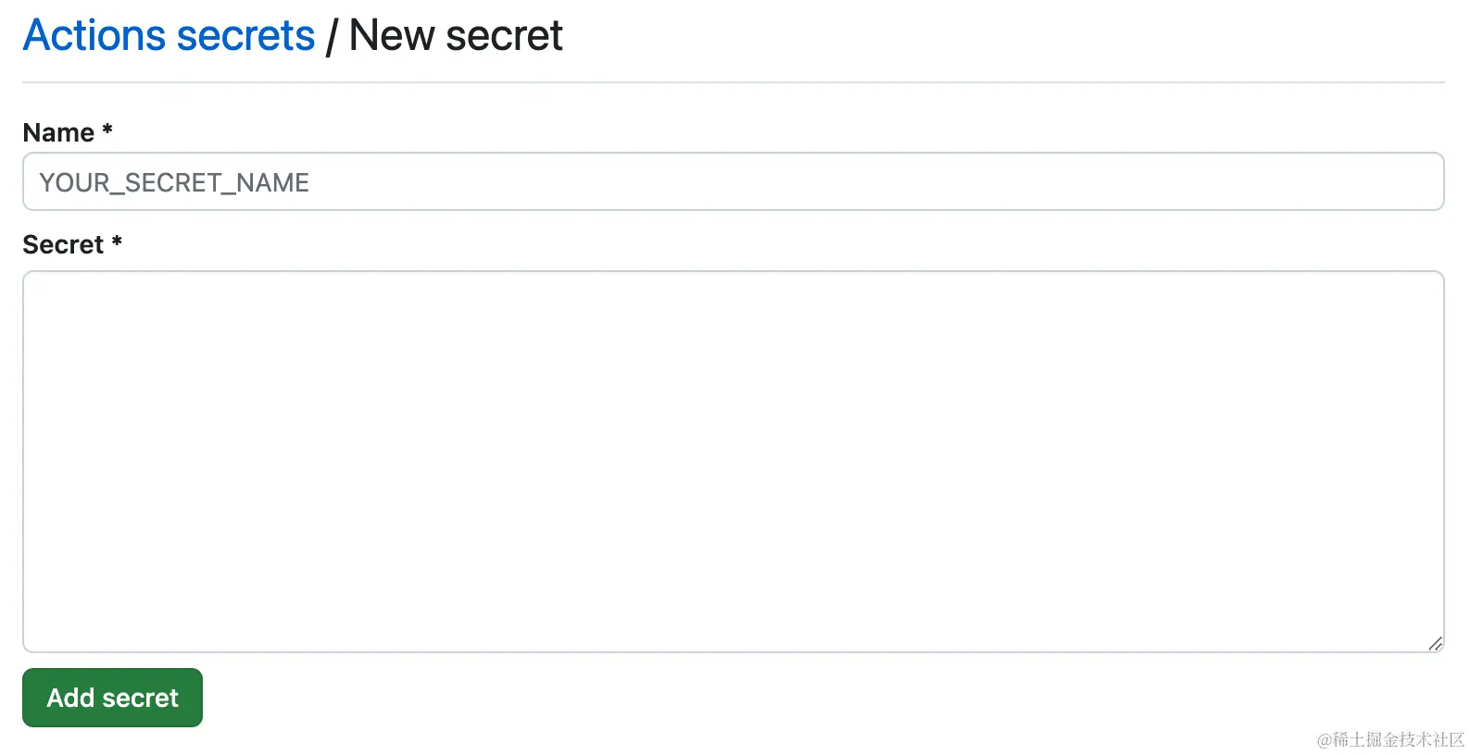Screen dimensions: 1471x755
Task: Click the New secret page title
Action: coord(455,34)
